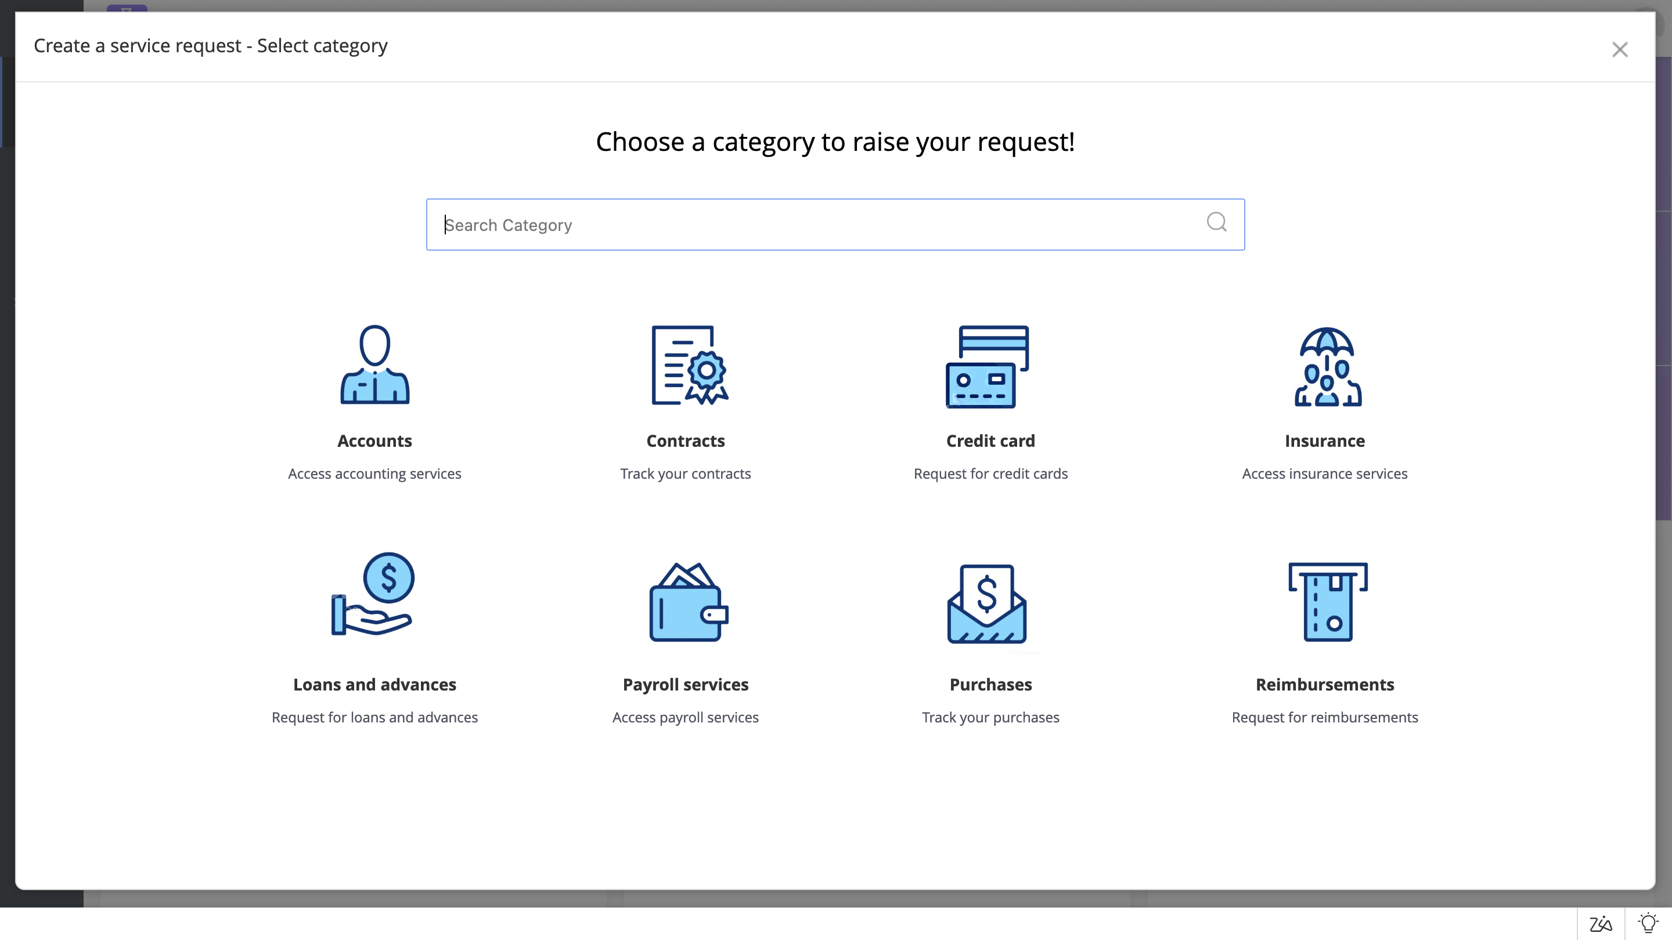The width and height of the screenshot is (1672, 940).
Task: Choose the Reimbursements category heading
Action: [1324, 685]
